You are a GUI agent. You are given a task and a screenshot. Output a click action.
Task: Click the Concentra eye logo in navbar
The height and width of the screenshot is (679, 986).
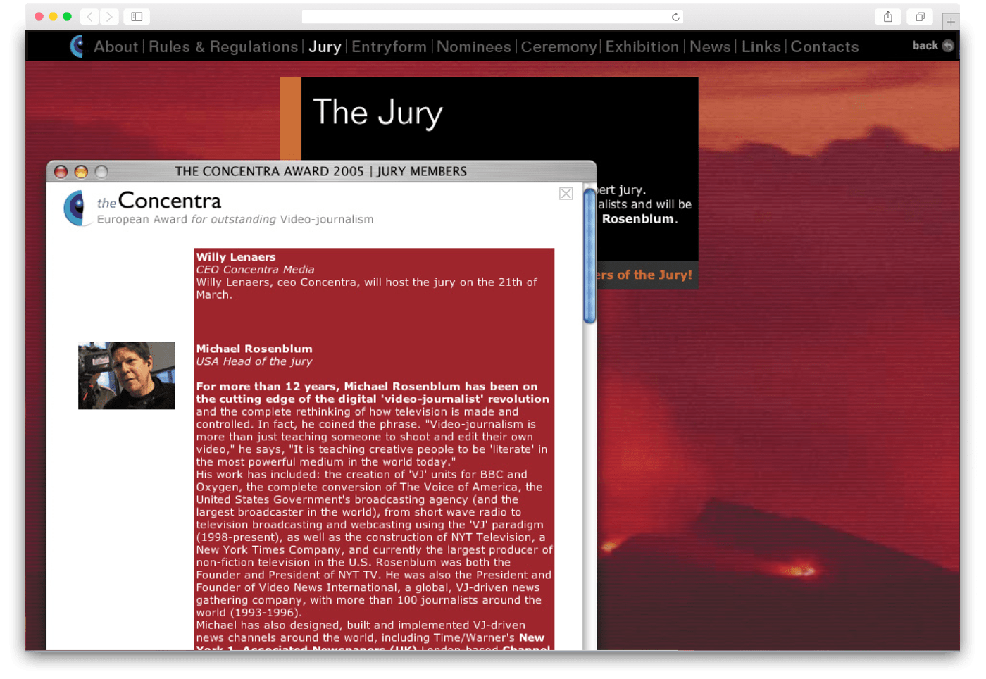(77, 46)
